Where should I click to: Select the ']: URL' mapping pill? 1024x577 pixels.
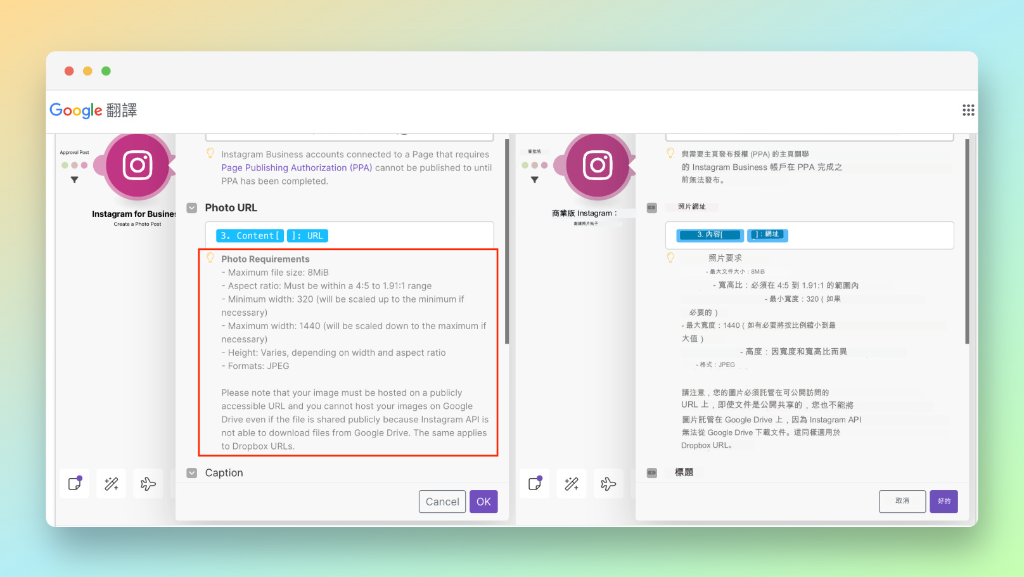point(307,236)
